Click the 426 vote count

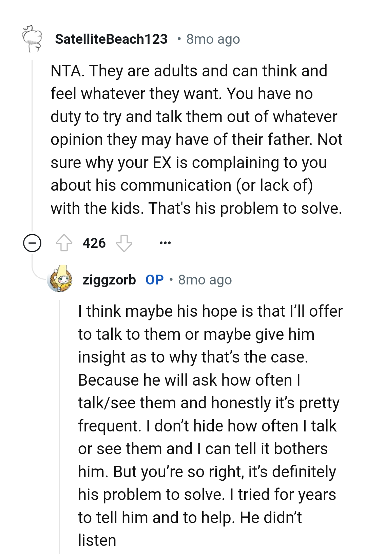click(94, 242)
